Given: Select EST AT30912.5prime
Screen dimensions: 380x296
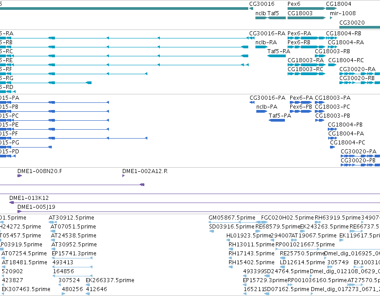Looking at the screenshot, I should 71,218.
